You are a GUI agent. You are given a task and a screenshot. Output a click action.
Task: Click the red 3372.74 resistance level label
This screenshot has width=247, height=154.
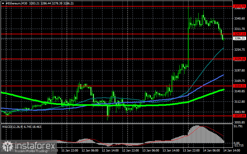[240, 6]
